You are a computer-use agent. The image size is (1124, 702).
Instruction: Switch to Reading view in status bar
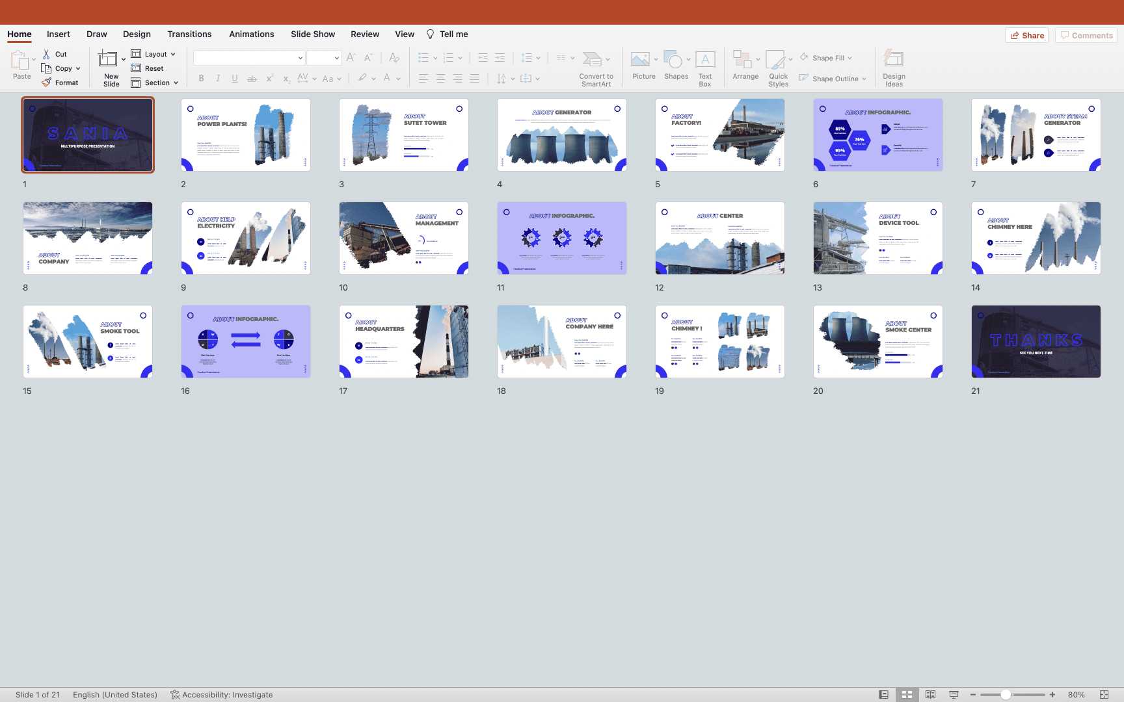click(930, 694)
